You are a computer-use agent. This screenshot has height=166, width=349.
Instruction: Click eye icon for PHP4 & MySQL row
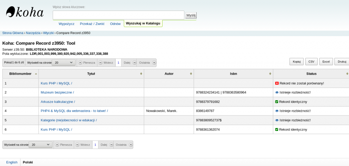click(x=277, y=111)
